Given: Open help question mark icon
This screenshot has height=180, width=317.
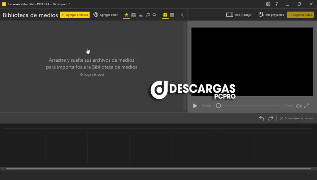Looking at the screenshot, I should (x=277, y=4).
